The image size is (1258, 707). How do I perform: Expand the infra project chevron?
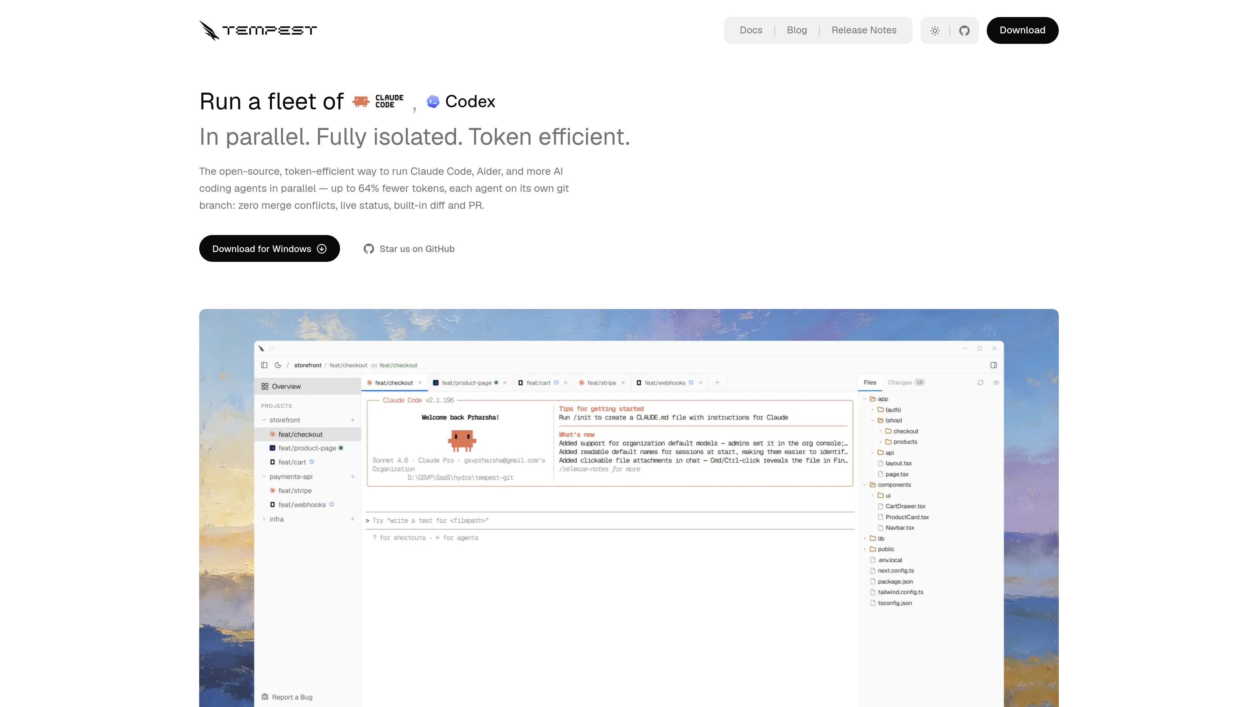point(264,519)
